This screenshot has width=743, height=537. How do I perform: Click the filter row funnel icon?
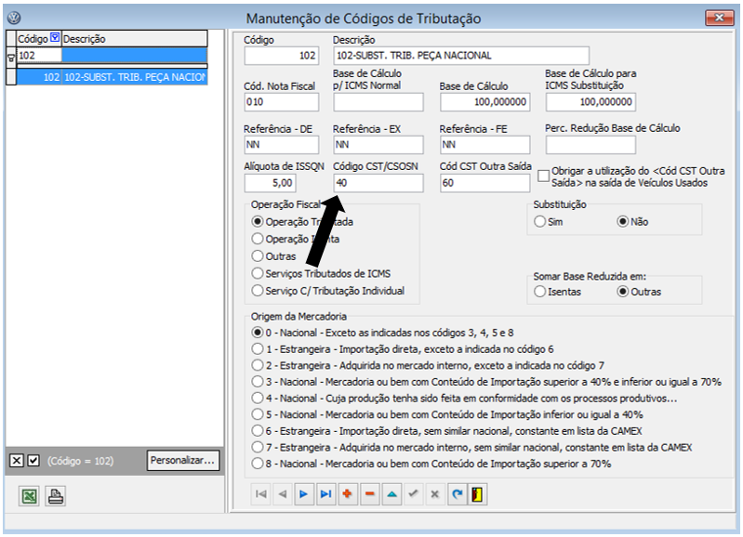[x=11, y=59]
